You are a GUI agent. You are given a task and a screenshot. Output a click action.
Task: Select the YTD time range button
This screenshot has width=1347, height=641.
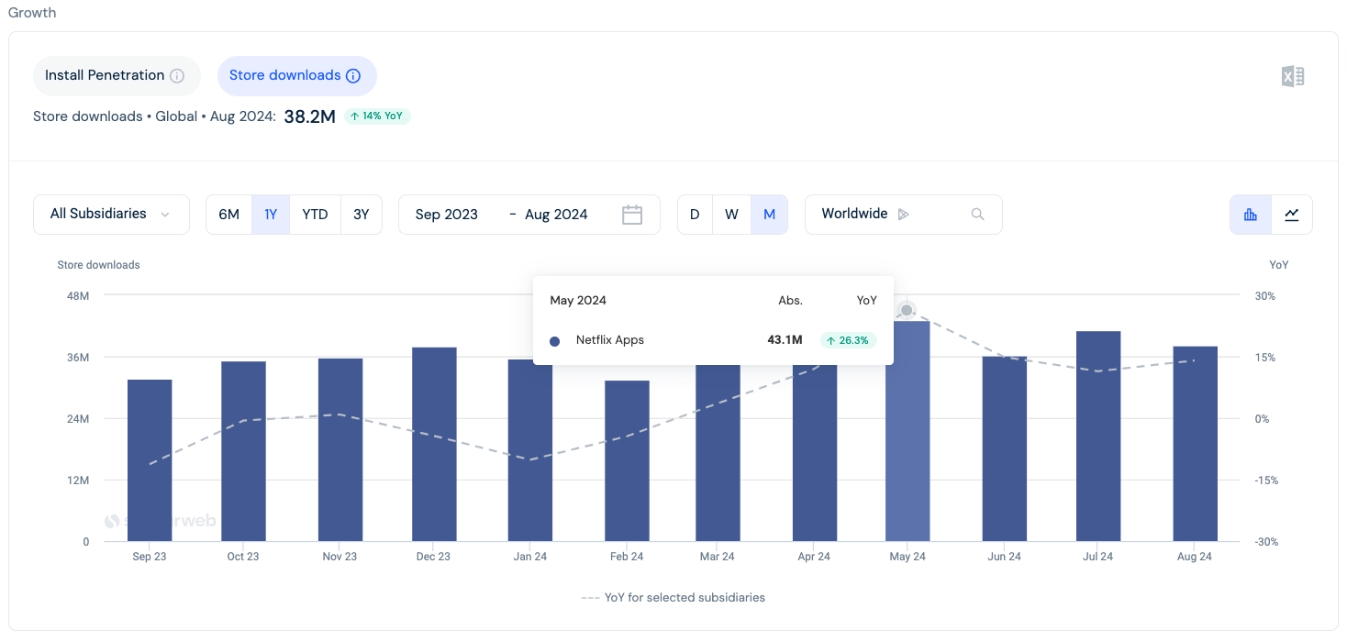coord(315,214)
